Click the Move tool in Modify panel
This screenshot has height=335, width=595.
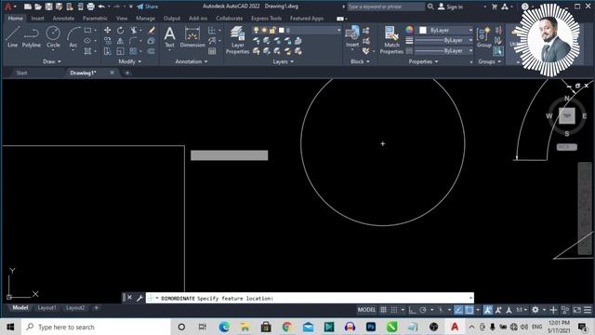(108, 30)
